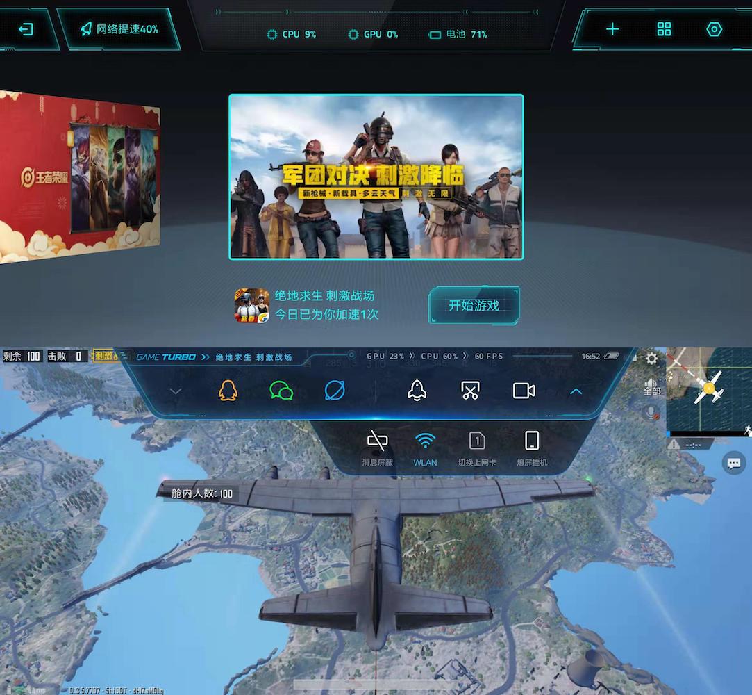This screenshot has width=752, height=695.
Task: Open QQ penguin shortcut
Action: 228,391
